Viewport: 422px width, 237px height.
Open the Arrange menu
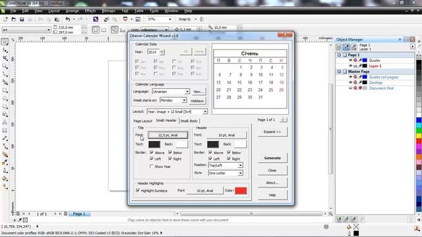[x=72, y=11]
